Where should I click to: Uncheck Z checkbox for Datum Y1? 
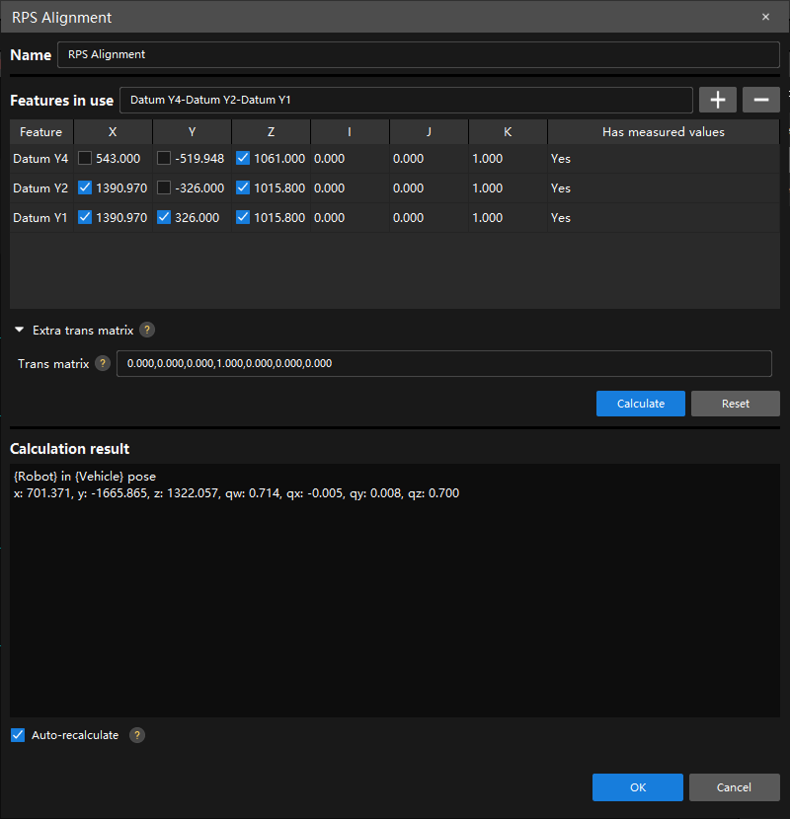tap(243, 217)
